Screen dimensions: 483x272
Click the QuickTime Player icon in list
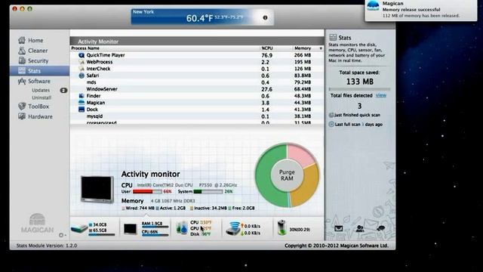tap(82, 55)
